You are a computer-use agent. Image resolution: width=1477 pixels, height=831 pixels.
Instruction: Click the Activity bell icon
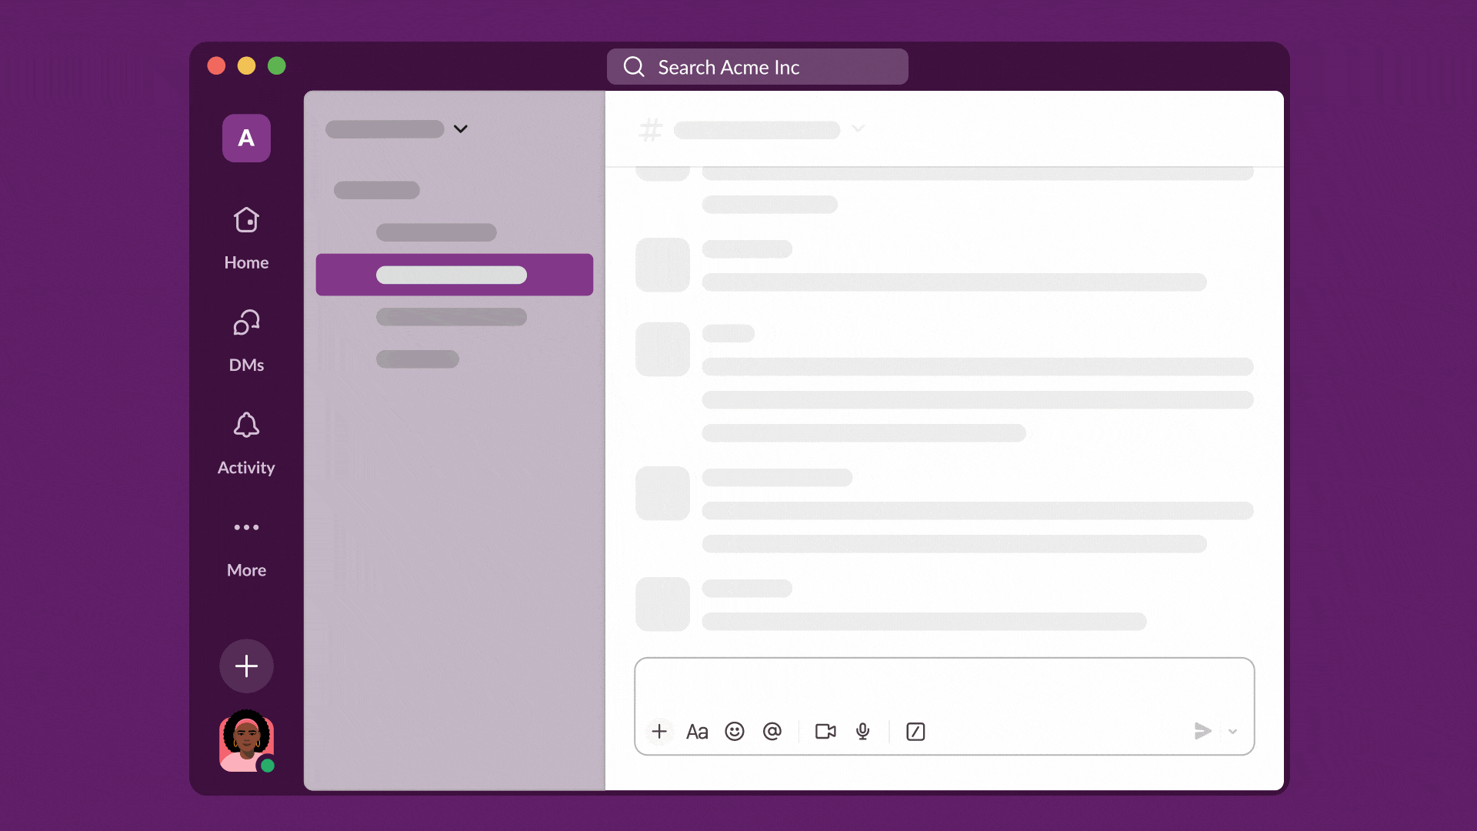[246, 426]
